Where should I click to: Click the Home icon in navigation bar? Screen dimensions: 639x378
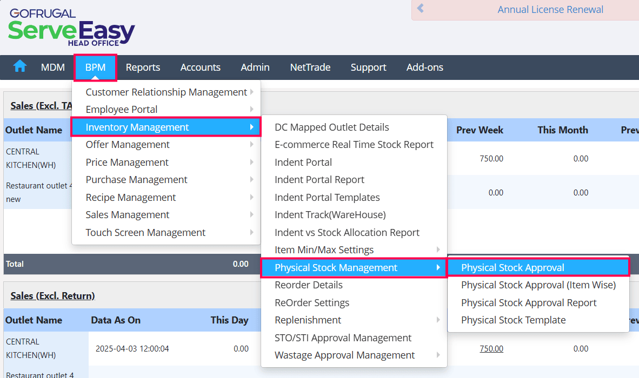[20, 67]
